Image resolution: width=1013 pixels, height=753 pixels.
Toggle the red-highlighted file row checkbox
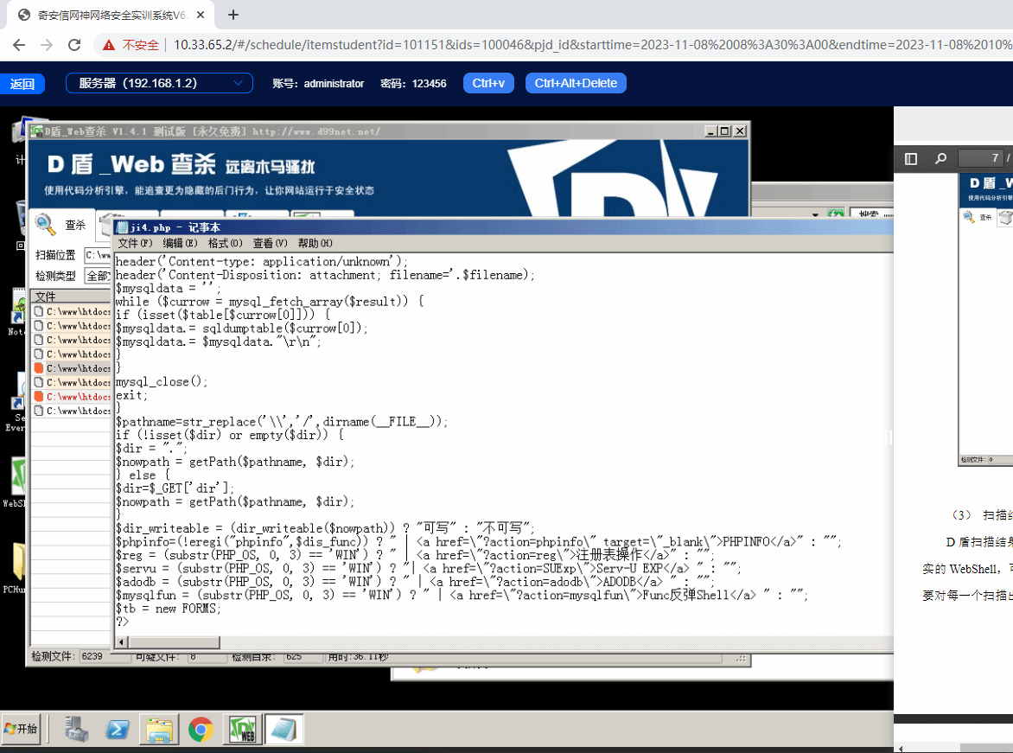click(x=39, y=396)
